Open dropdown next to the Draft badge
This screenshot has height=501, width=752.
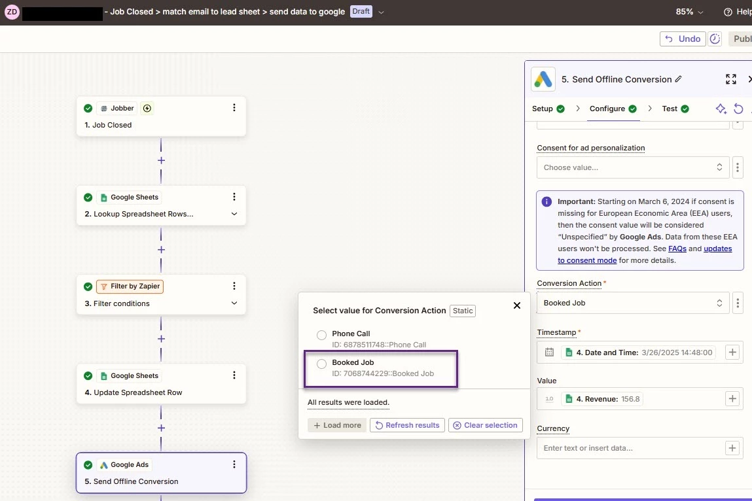[382, 12]
